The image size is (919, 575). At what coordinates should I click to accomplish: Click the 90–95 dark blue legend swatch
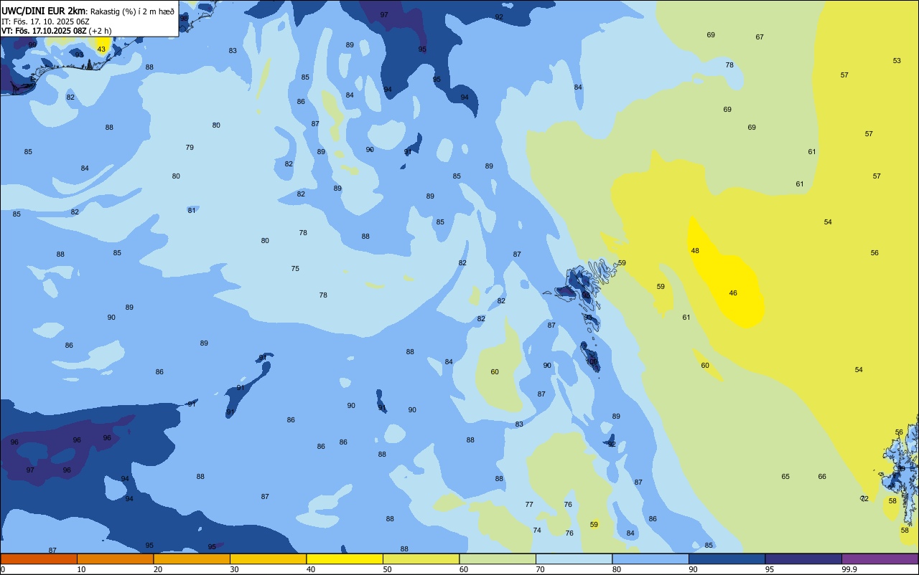pos(727,559)
